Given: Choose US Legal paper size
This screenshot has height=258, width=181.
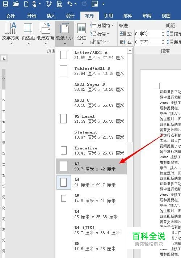Looking at the screenshot, I should click(x=91, y=119).
